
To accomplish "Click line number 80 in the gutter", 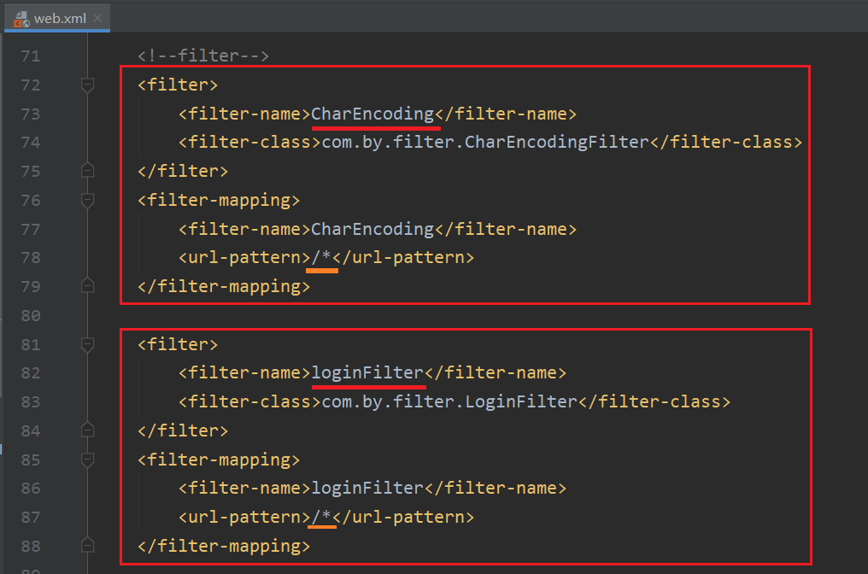I will click(x=31, y=315).
